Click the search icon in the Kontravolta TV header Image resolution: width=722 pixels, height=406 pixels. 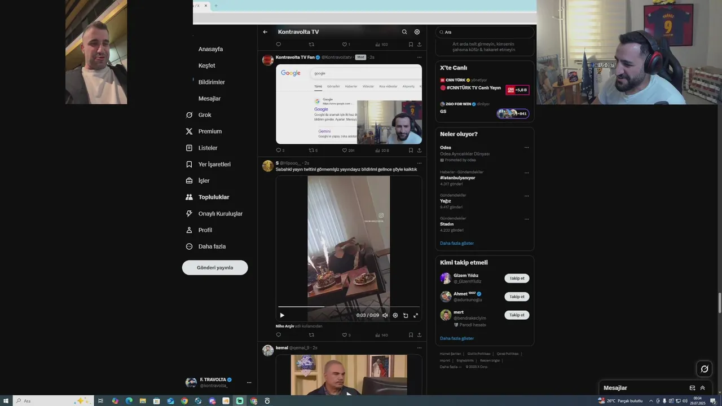pos(404,32)
